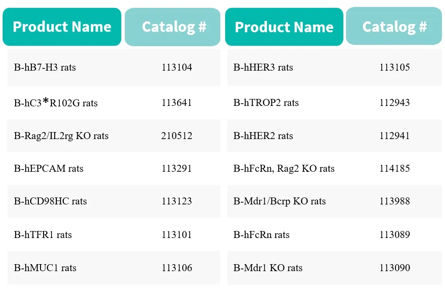Select B-Mdr1/Bcrp KO rats row
445x289 pixels.
coord(280,201)
